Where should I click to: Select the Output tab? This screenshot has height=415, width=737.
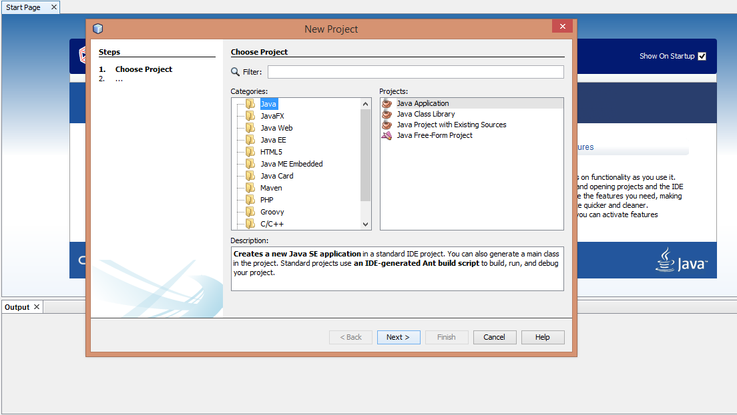(17, 307)
